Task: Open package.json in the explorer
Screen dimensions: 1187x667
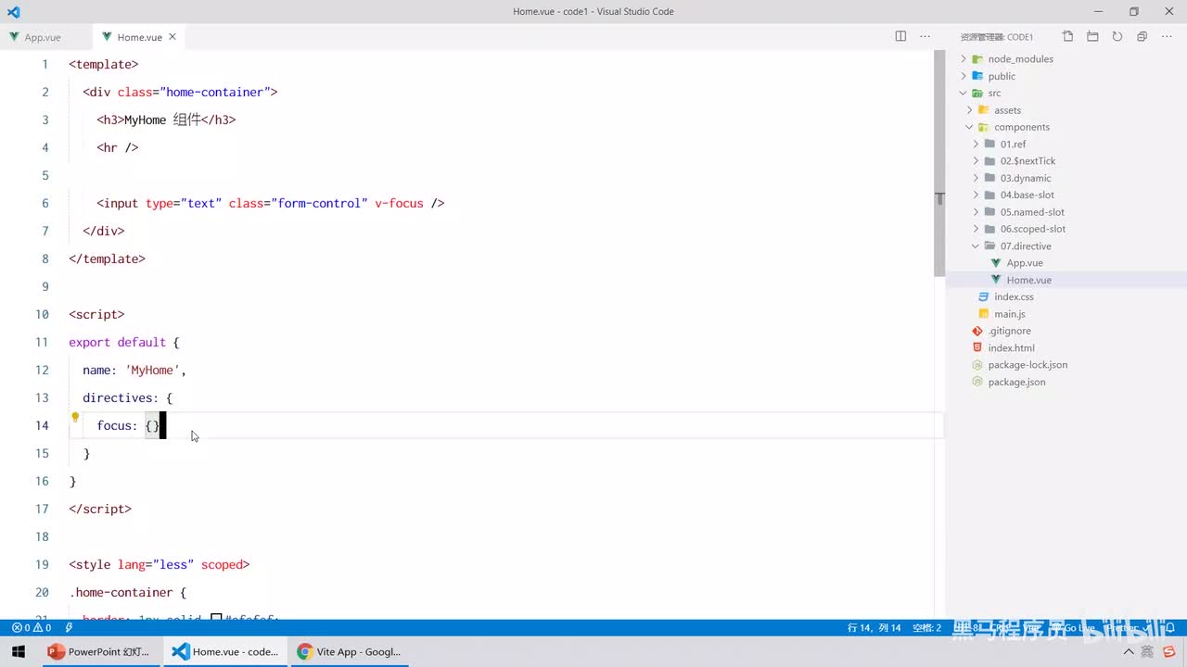Action: (x=1016, y=382)
